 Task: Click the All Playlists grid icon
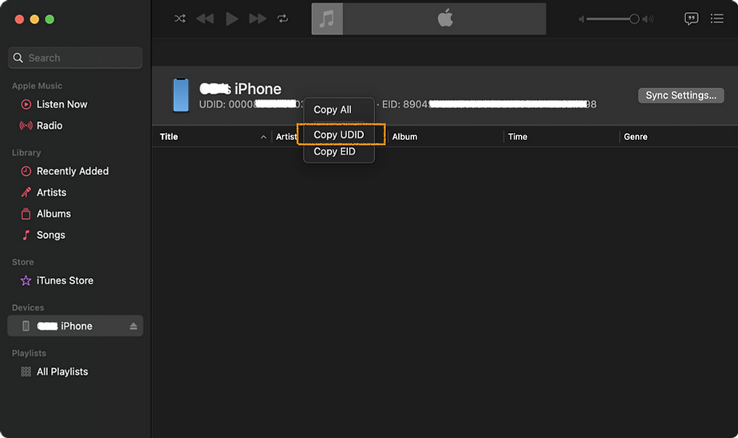[26, 372]
